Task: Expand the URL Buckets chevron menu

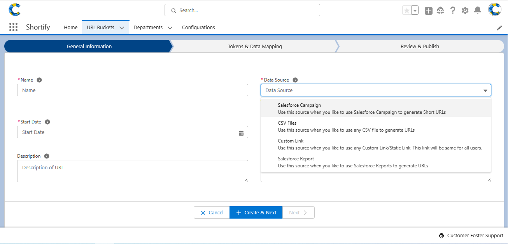Action: (x=121, y=27)
